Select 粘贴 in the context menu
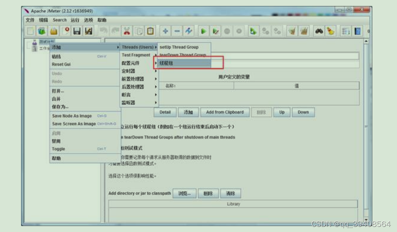Image resolution: width=397 pixels, height=232 pixels. click(85, 57)
